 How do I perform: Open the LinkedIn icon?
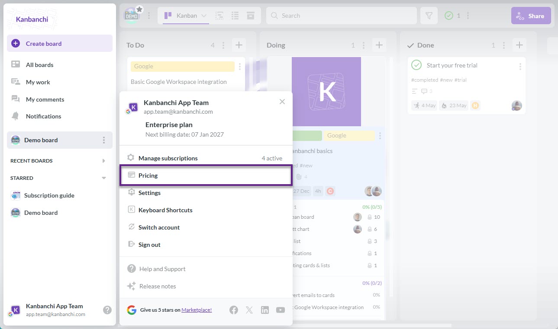pyautogui.click(x=265, y=310)
